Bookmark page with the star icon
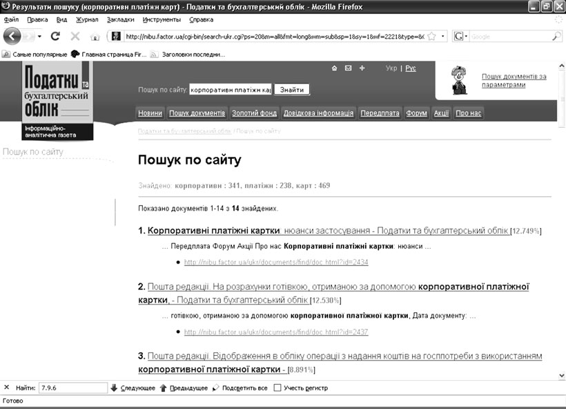Screen dimensions: 566x409 431,36
